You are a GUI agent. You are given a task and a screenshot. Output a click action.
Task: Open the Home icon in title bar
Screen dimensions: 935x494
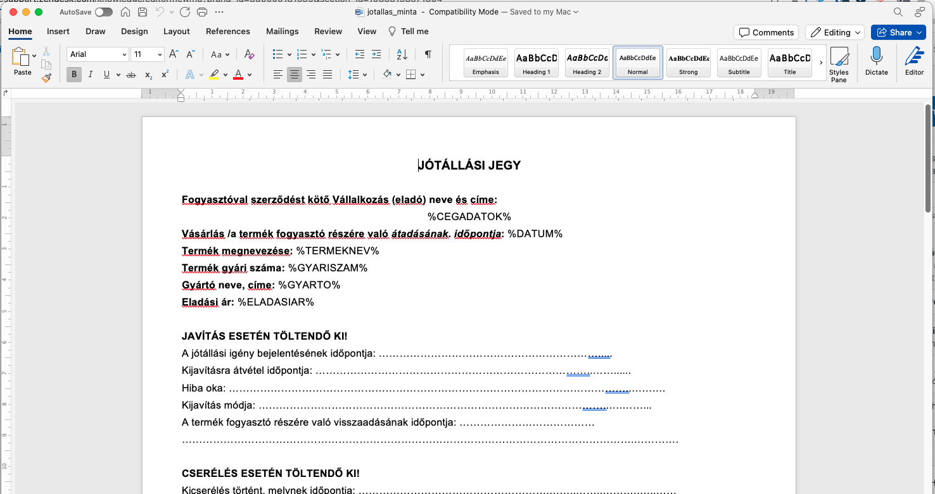pyautogui.click(x=125, y=12)
